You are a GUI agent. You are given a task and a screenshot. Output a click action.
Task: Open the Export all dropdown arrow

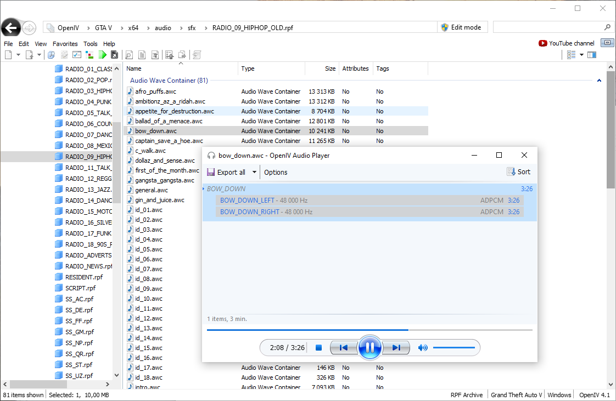pos(254,172)
